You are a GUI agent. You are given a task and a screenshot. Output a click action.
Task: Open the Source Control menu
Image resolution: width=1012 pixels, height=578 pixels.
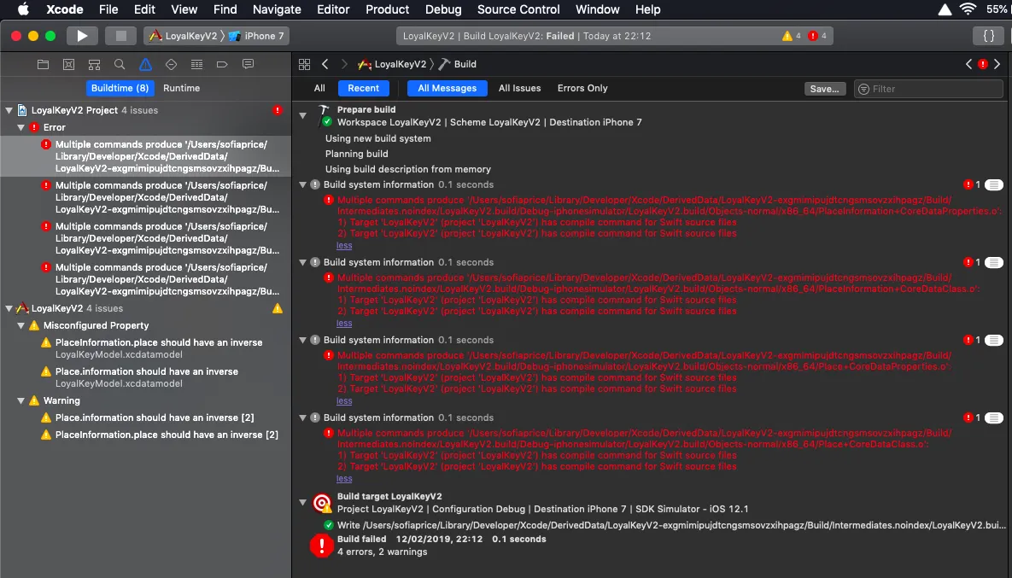518,9
